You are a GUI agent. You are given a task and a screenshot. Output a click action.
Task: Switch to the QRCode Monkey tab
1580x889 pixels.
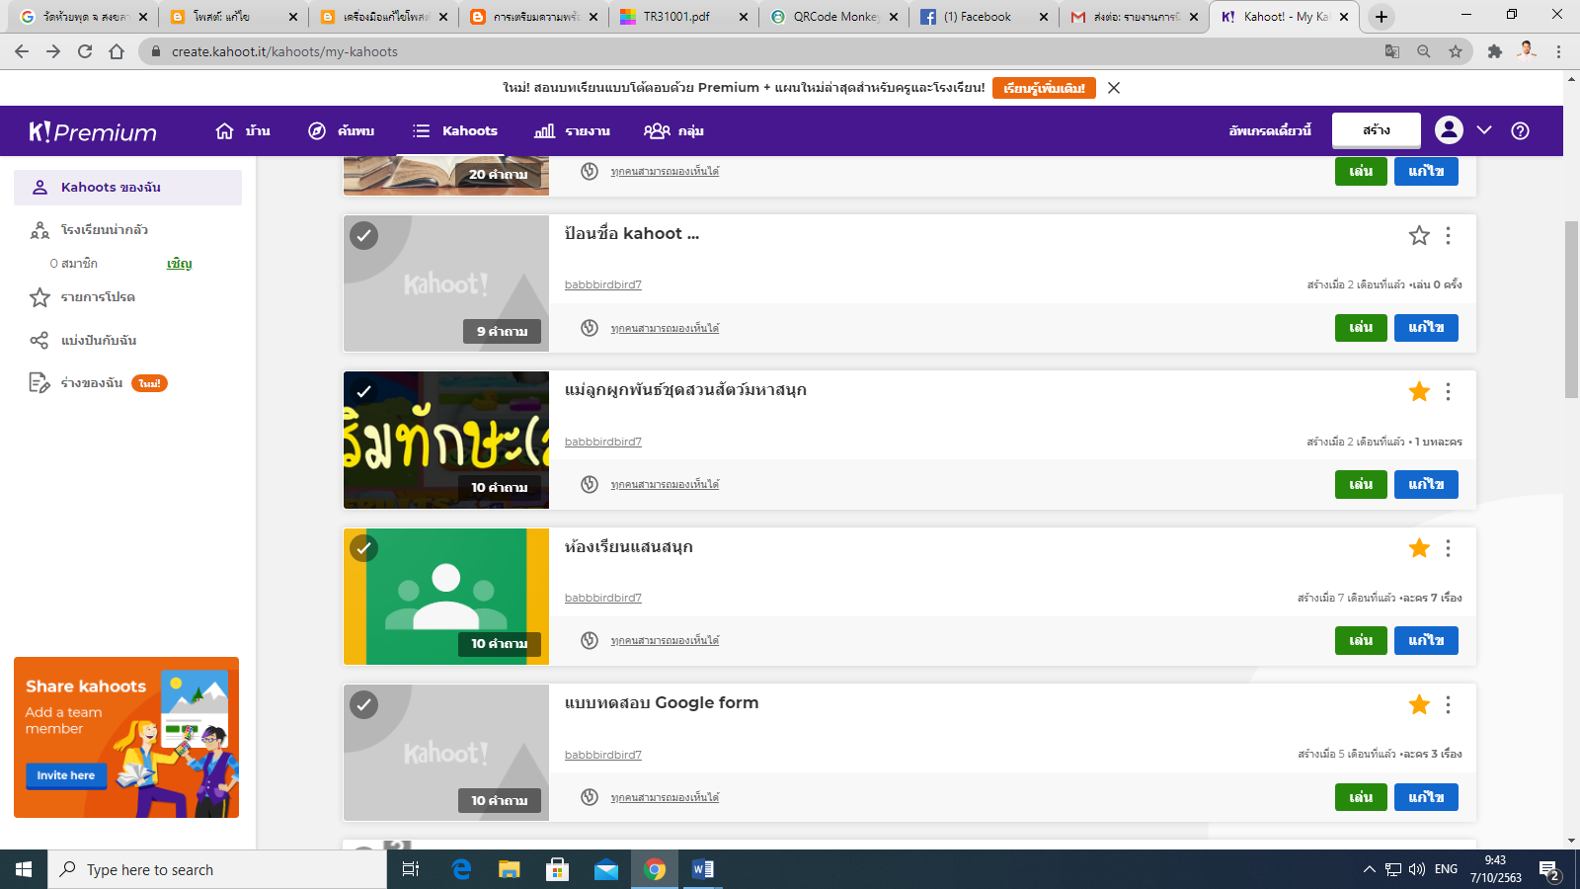[833, 17]
